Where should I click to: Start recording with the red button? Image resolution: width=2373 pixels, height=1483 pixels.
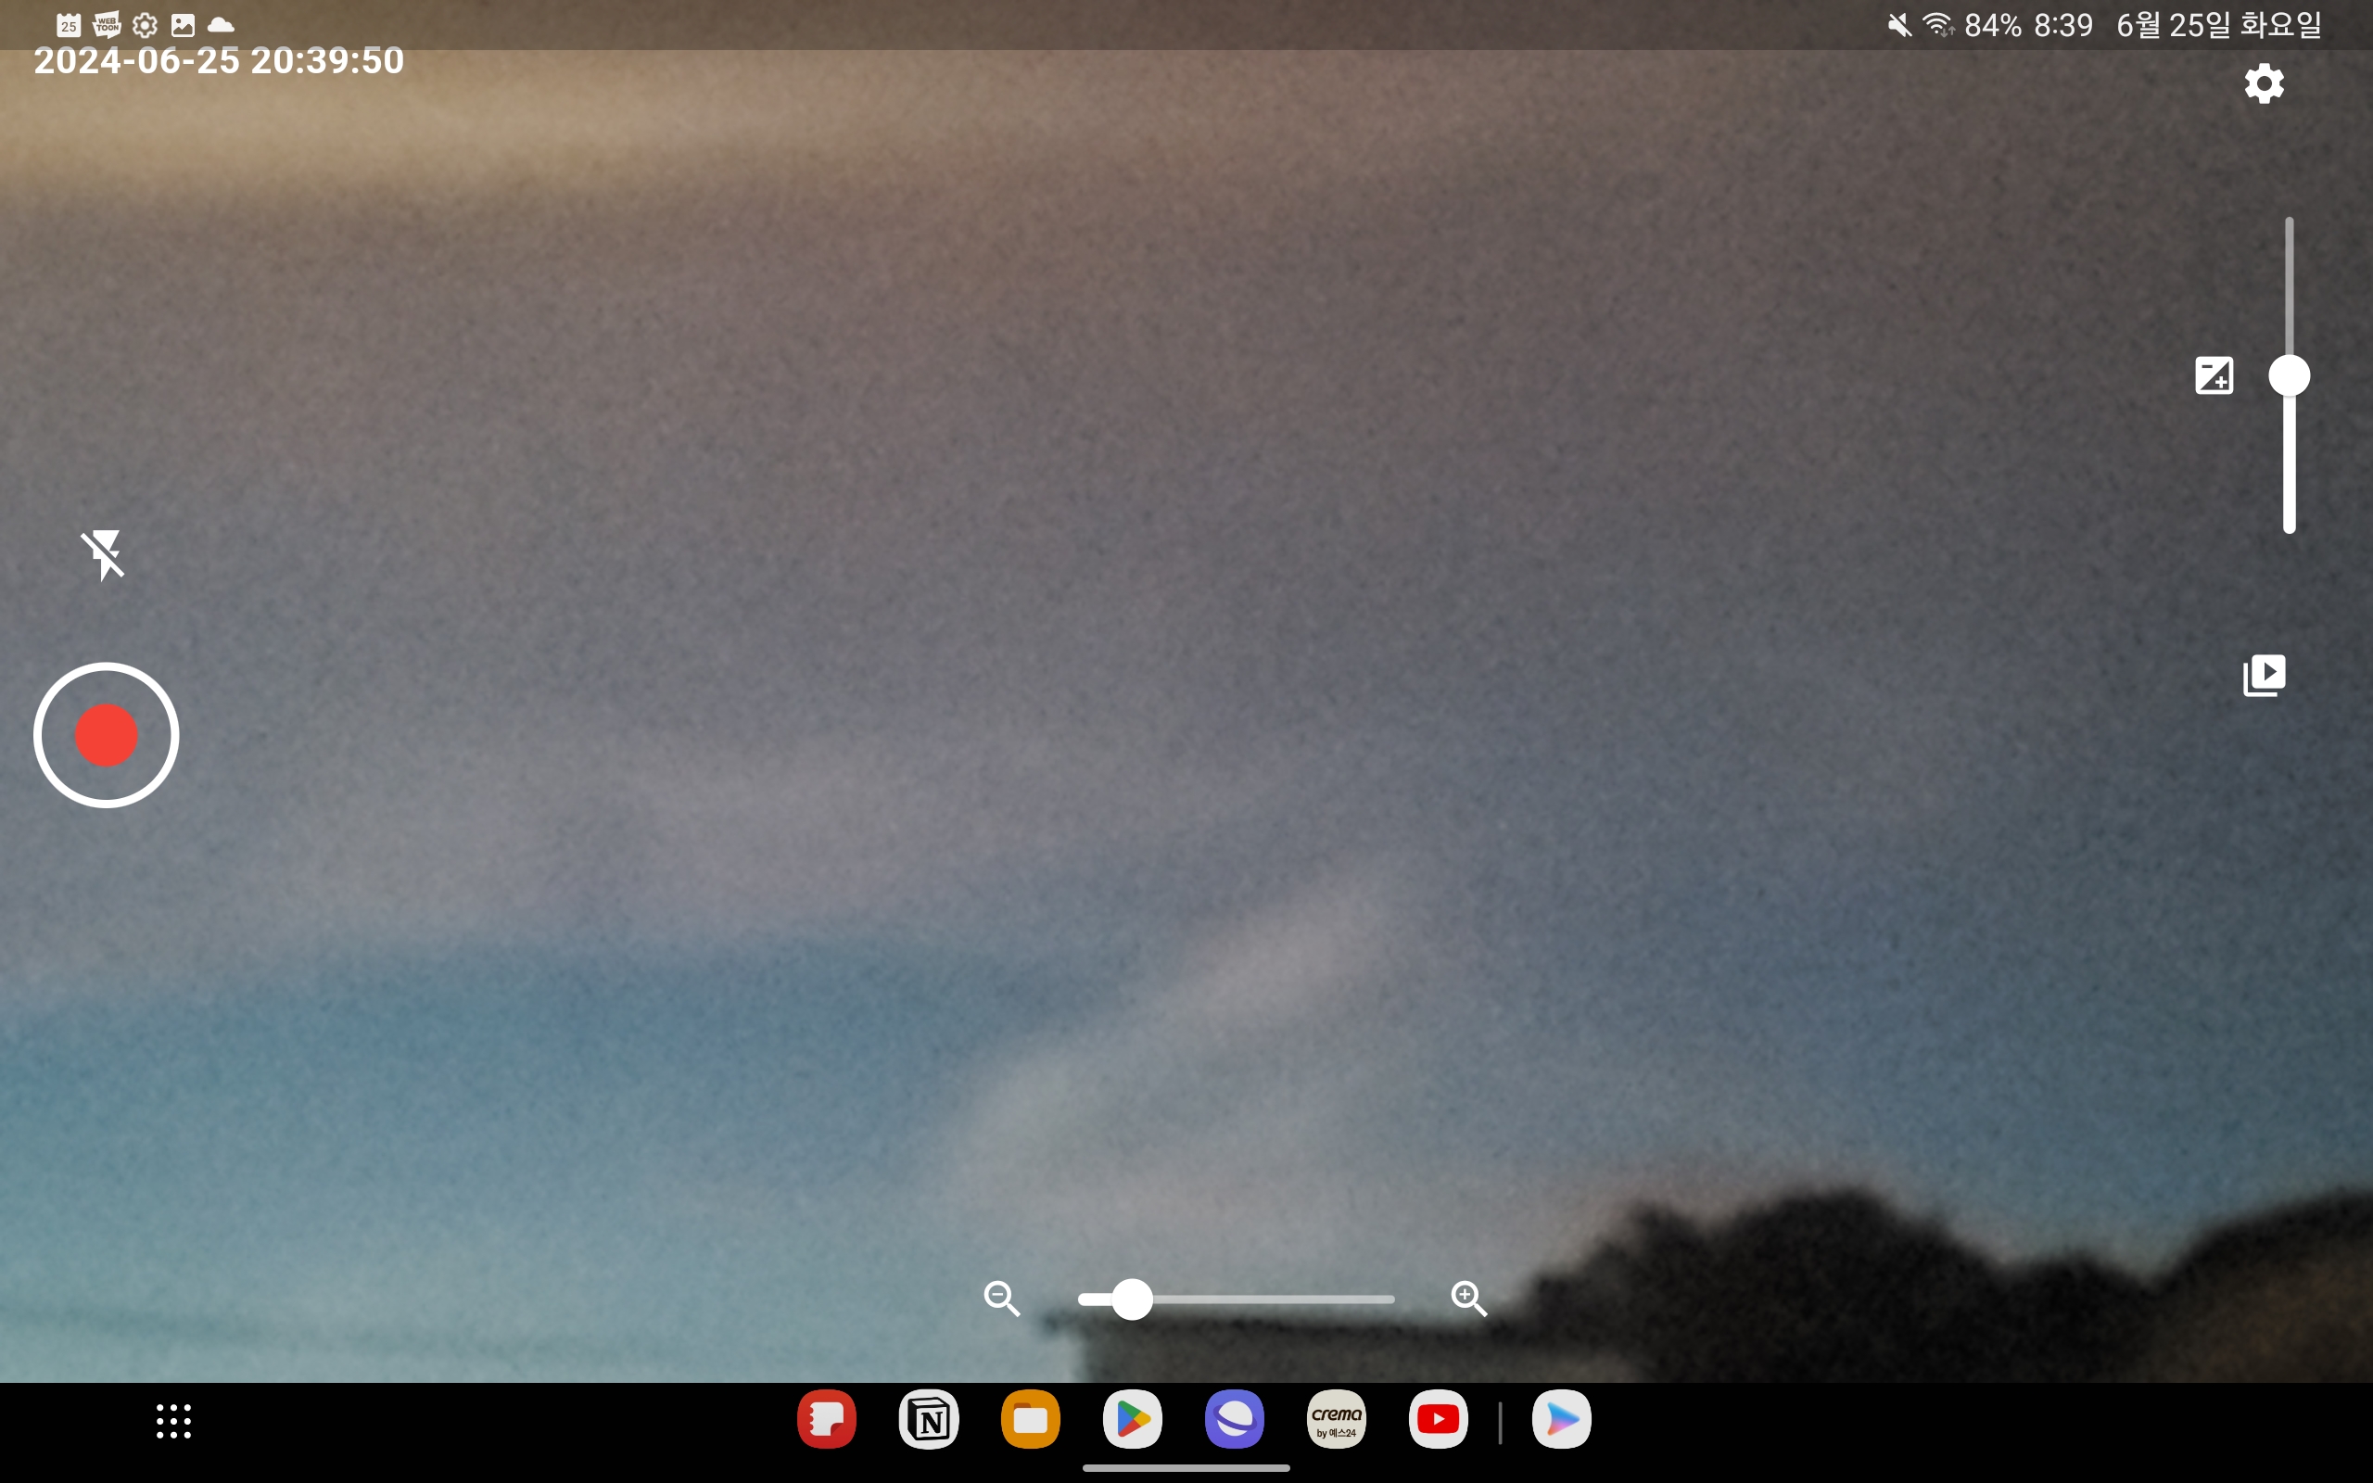coord(106,735)
